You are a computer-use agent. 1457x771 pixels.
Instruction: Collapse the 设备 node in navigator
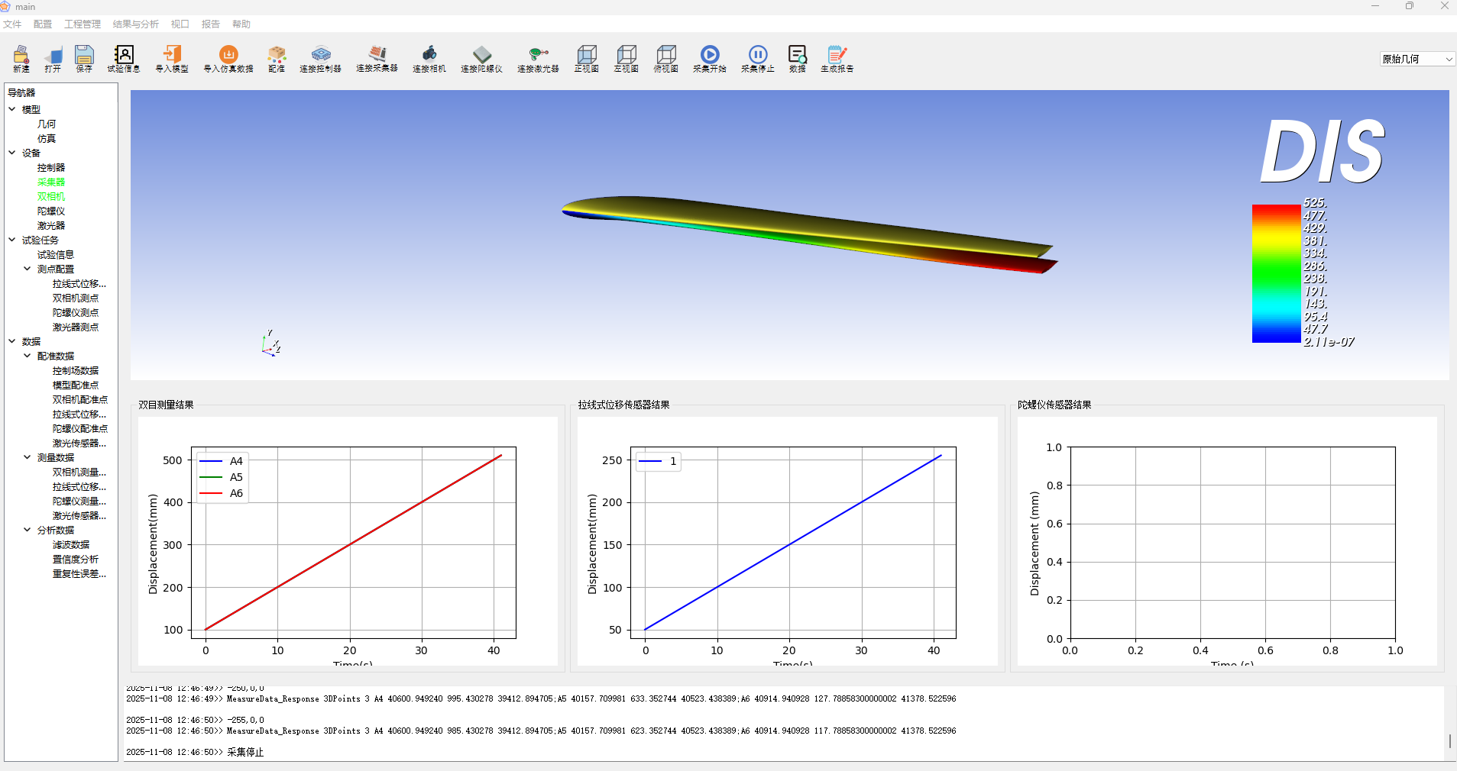(12, 153)
